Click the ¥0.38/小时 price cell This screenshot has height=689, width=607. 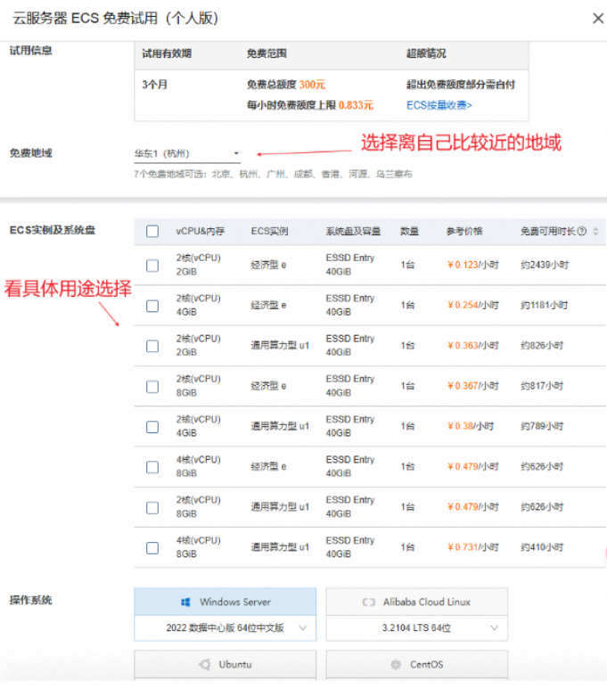[471, 426]
